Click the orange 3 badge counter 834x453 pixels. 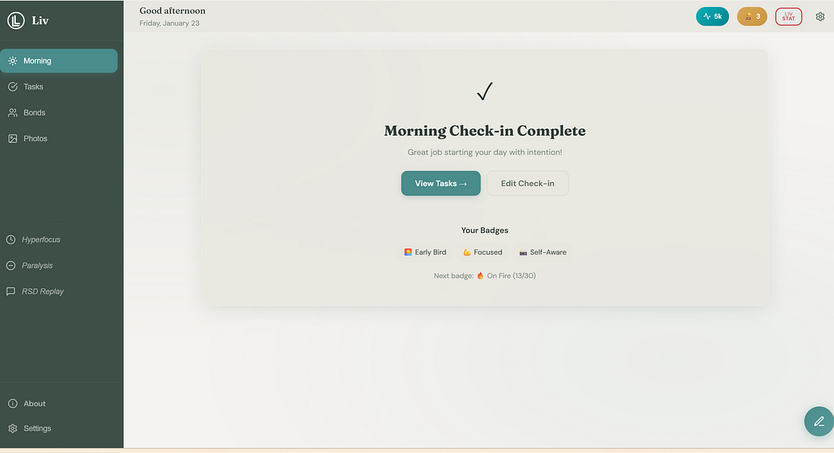pos(752,17)
